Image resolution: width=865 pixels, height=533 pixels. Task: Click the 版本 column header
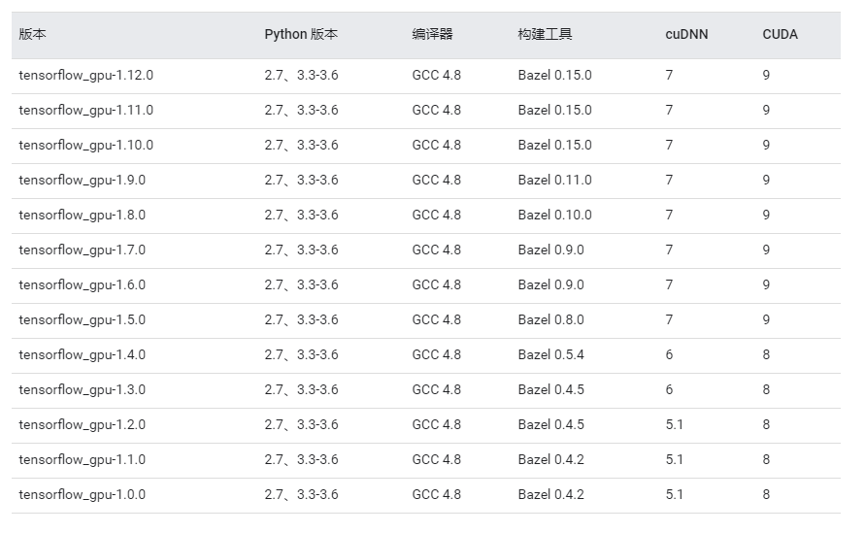coord(33,34)
